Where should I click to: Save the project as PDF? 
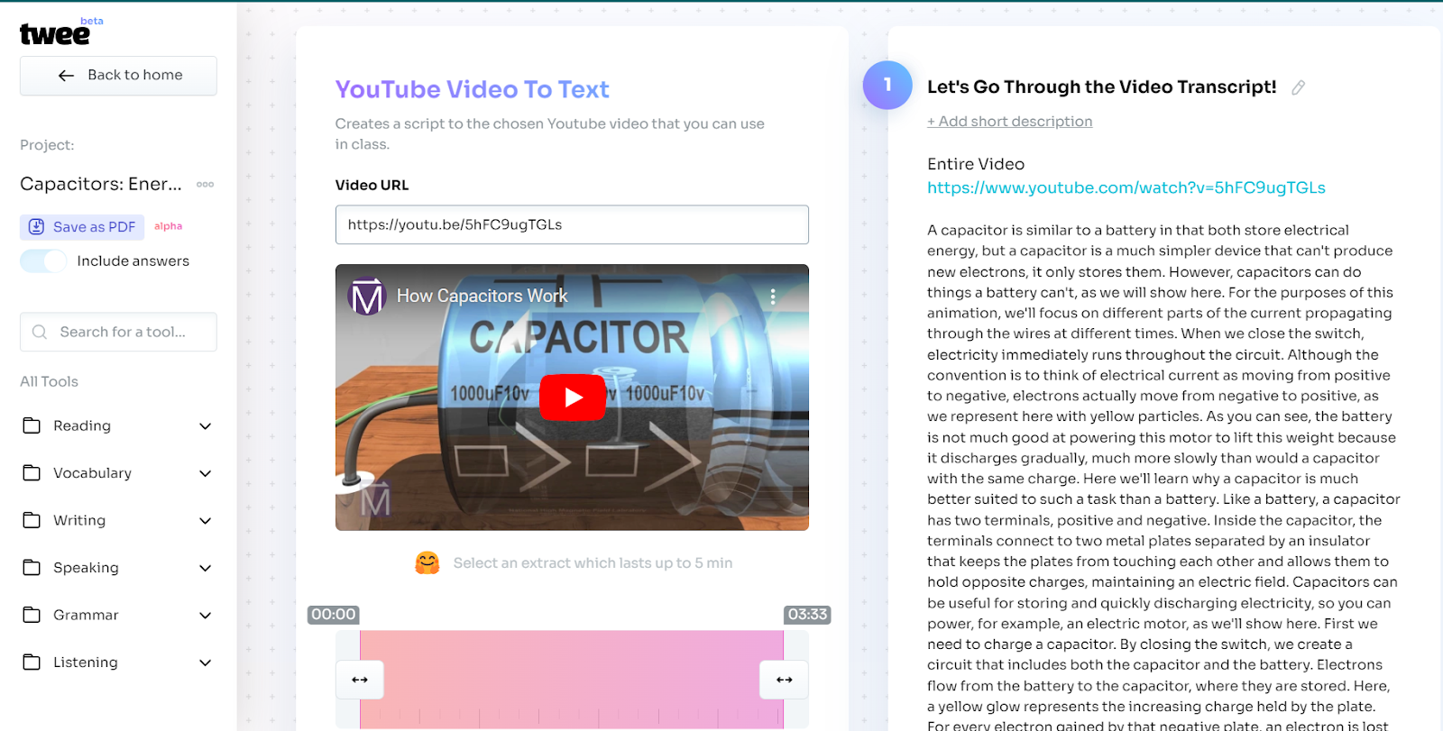point(82,227)
